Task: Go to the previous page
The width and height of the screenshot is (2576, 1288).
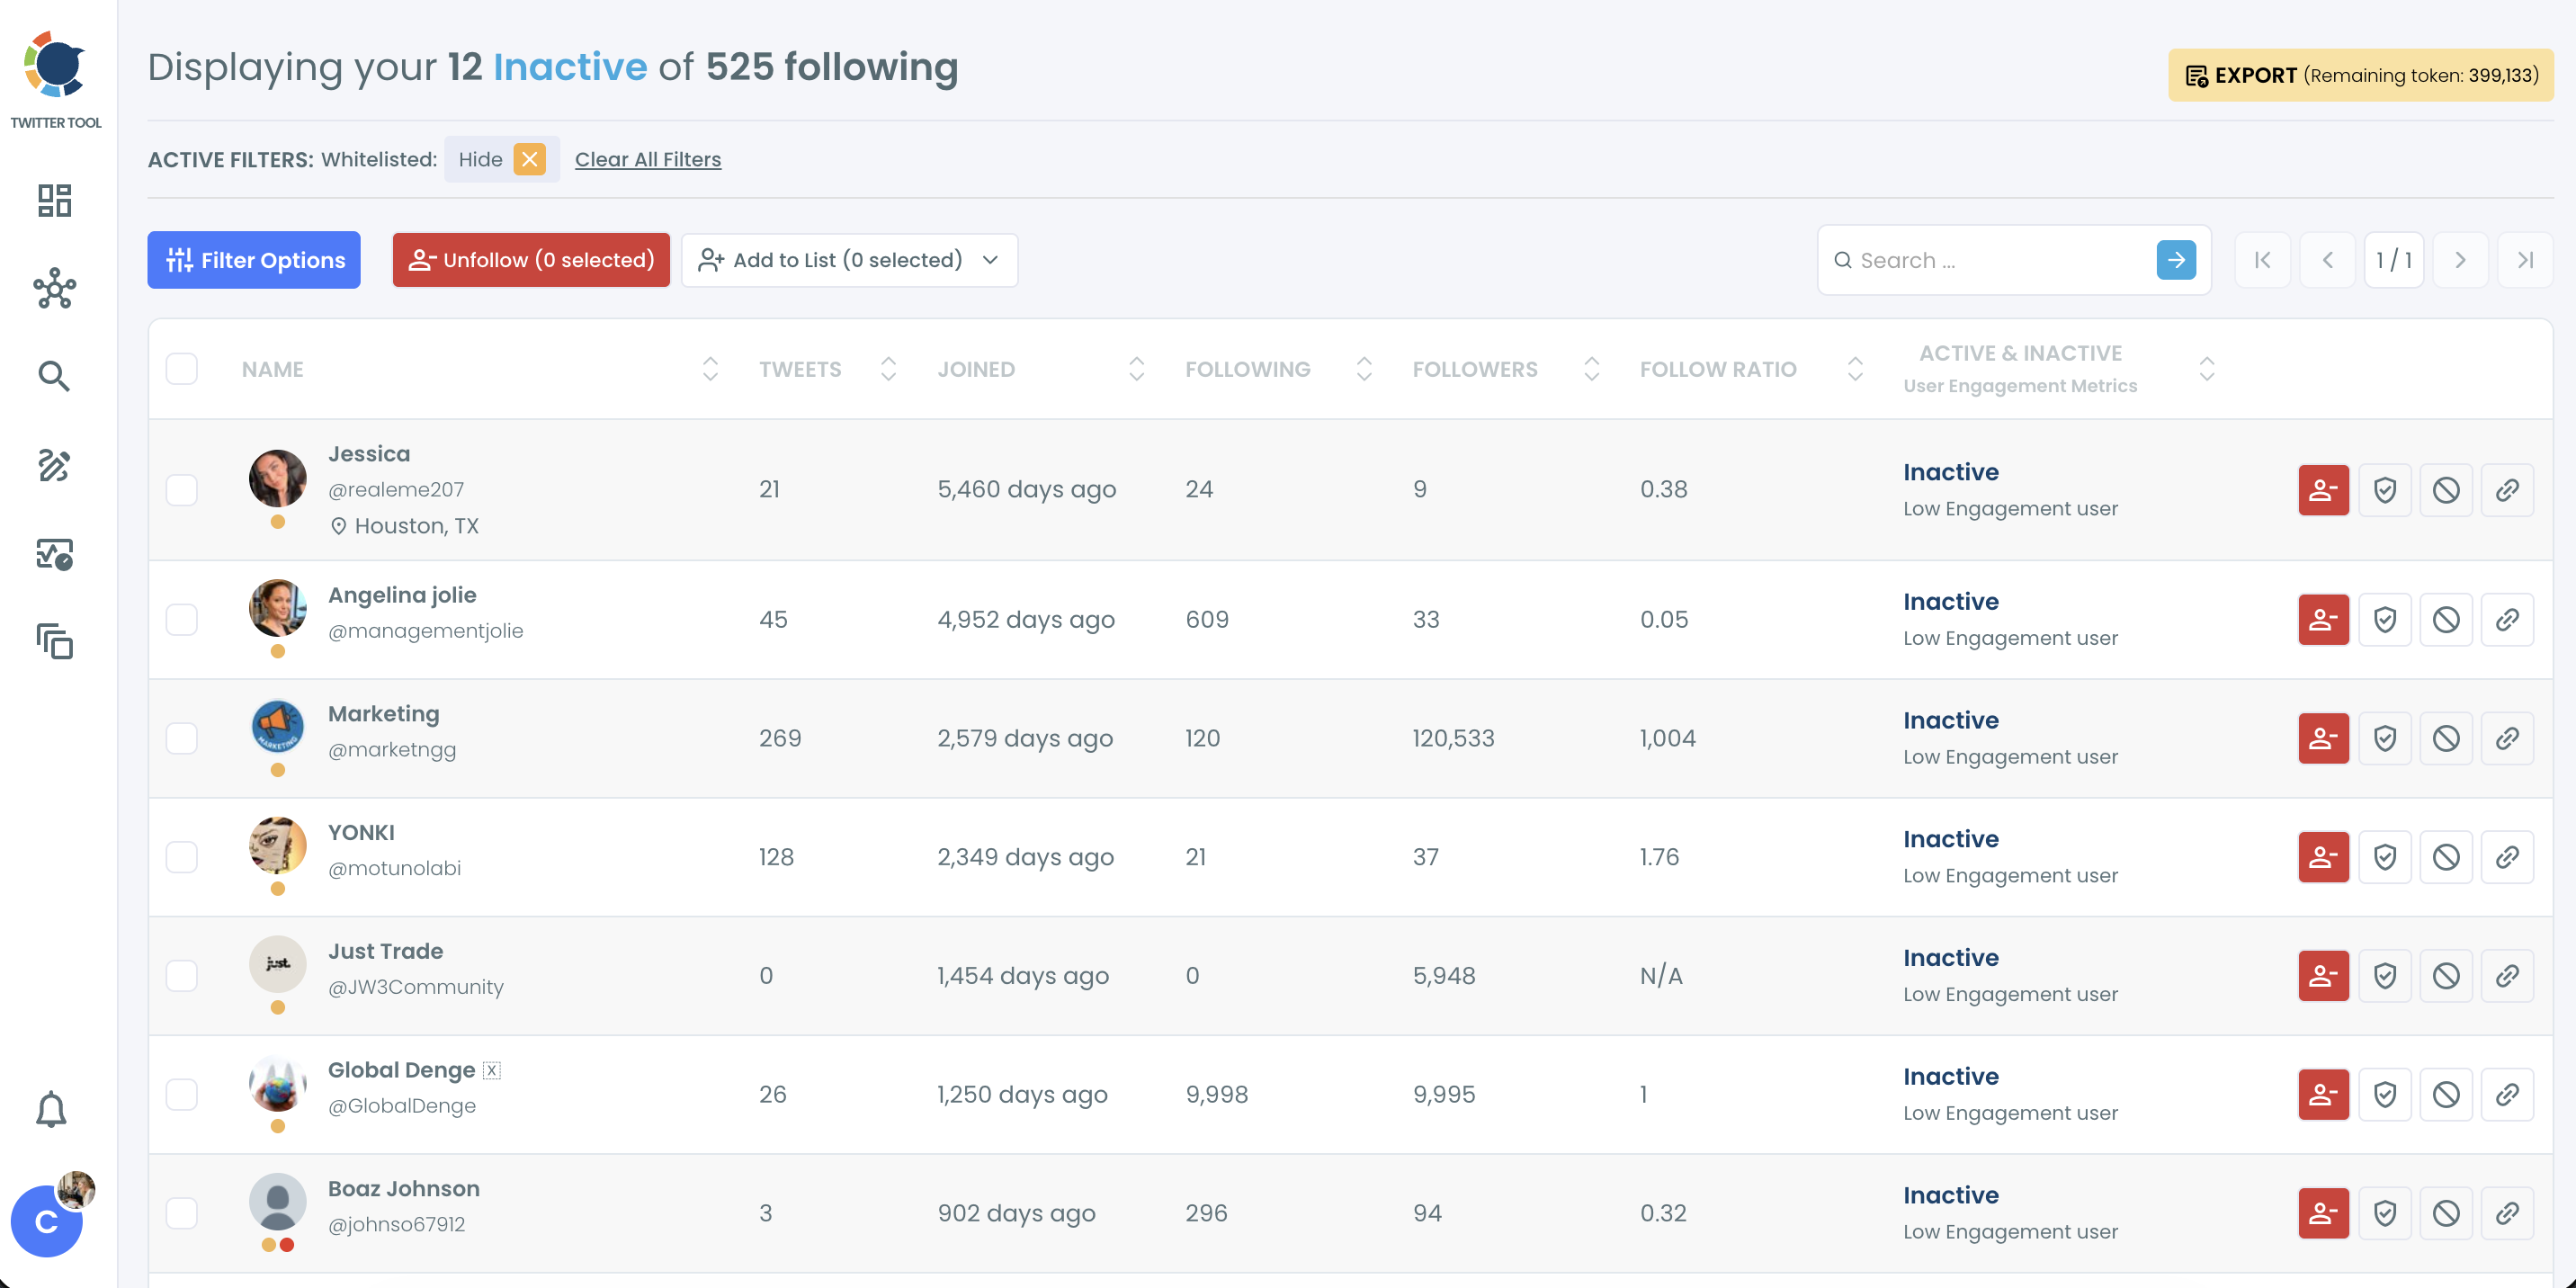Action: point(2328,260)
